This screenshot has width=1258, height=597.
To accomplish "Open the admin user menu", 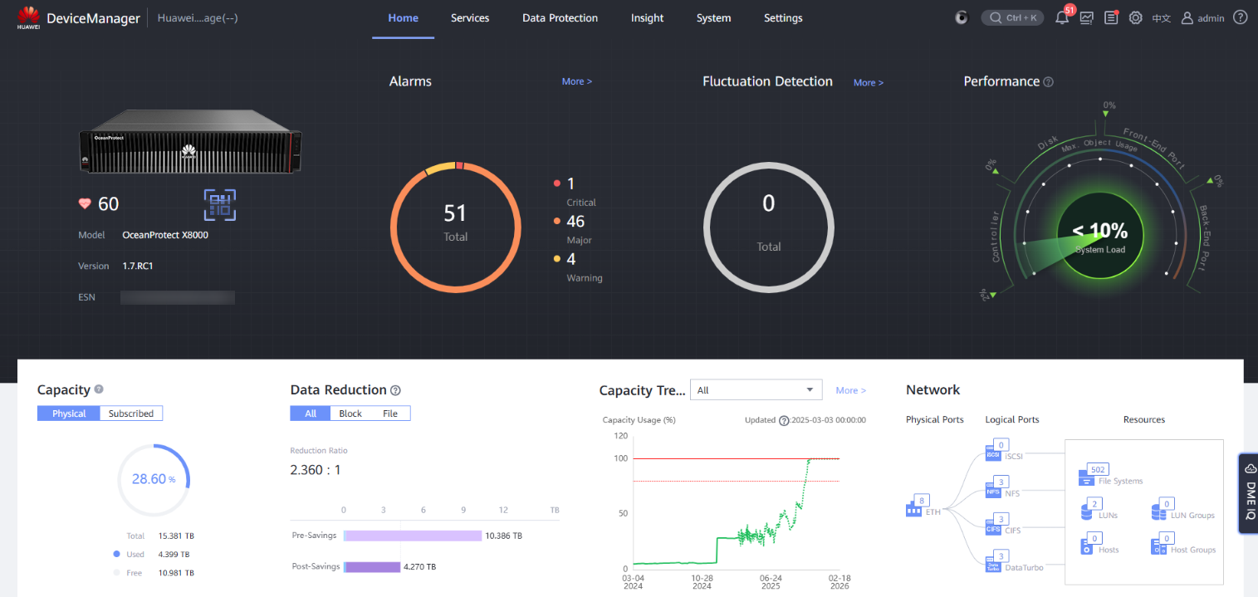I will pos(1202,17).
